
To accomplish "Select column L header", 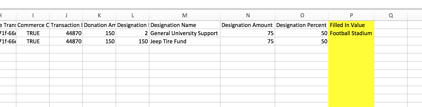I will coord(132,15).
